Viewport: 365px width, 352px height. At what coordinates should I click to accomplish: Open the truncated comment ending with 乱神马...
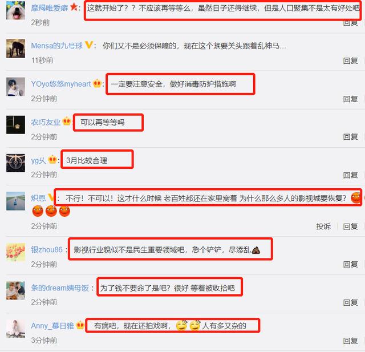pyautogui.click(x=194, y=46)
